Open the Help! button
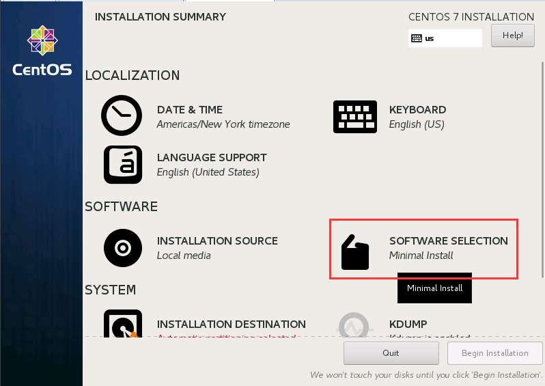Screen dimensions: 545x386 513,36
